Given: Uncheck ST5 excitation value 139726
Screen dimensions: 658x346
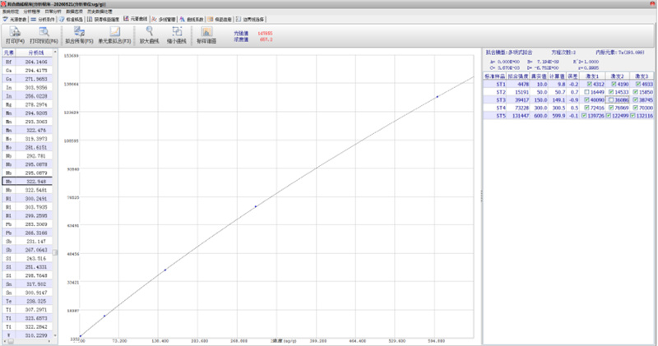Looking at the screenshot, I should click(584, 116).
